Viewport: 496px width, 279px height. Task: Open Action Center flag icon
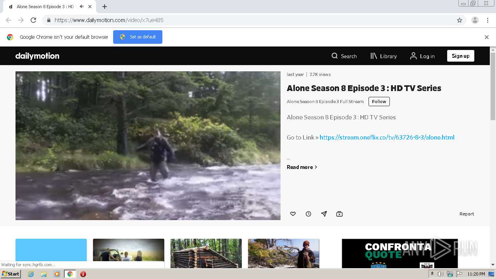click(459, 274)
